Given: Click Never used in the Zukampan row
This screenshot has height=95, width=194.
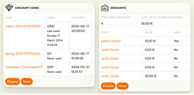Looking at the screenshot, I should coord(54,72).
